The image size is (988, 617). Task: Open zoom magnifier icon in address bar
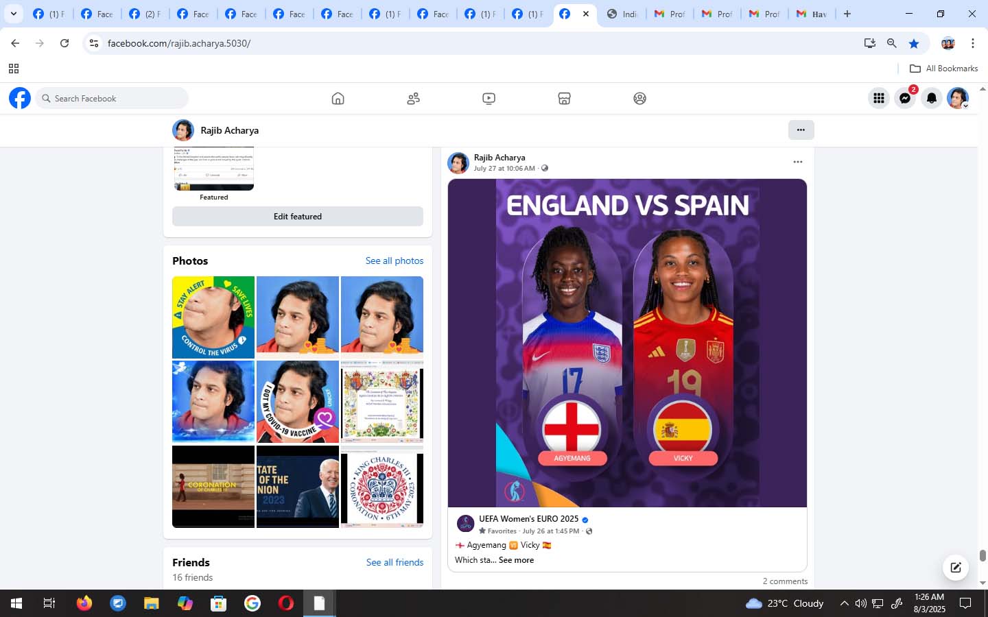tap(892, 43)
